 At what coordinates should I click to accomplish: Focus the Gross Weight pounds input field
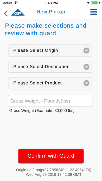[x=50, y=101]
